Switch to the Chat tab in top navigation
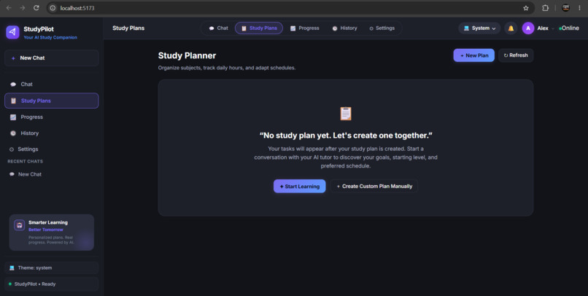588x296 pixels. tap(218, 28)
